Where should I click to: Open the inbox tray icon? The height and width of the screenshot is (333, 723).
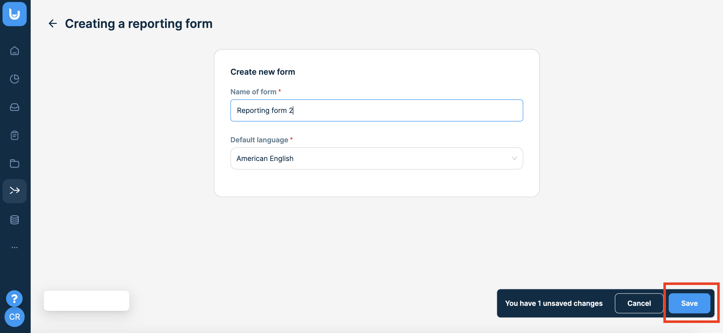[x=15, y=107]
